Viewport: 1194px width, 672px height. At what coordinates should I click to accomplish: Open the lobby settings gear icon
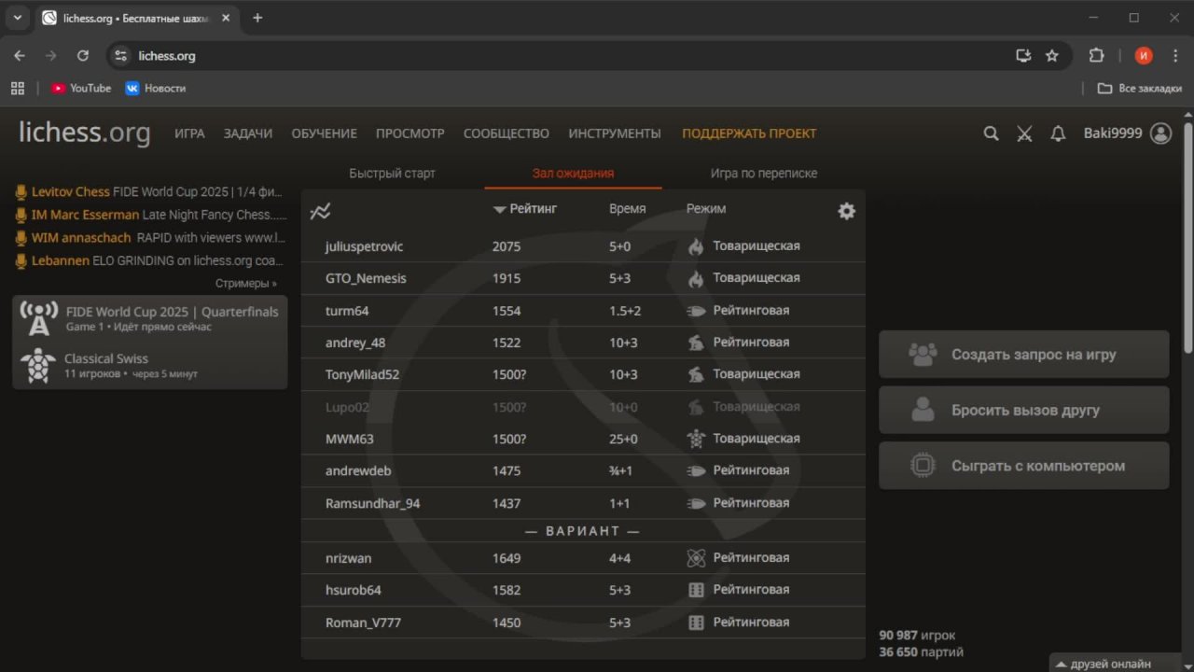click(x=846, y=211)
